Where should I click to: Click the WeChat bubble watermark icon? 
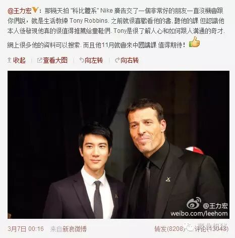(x=190, y=227)
